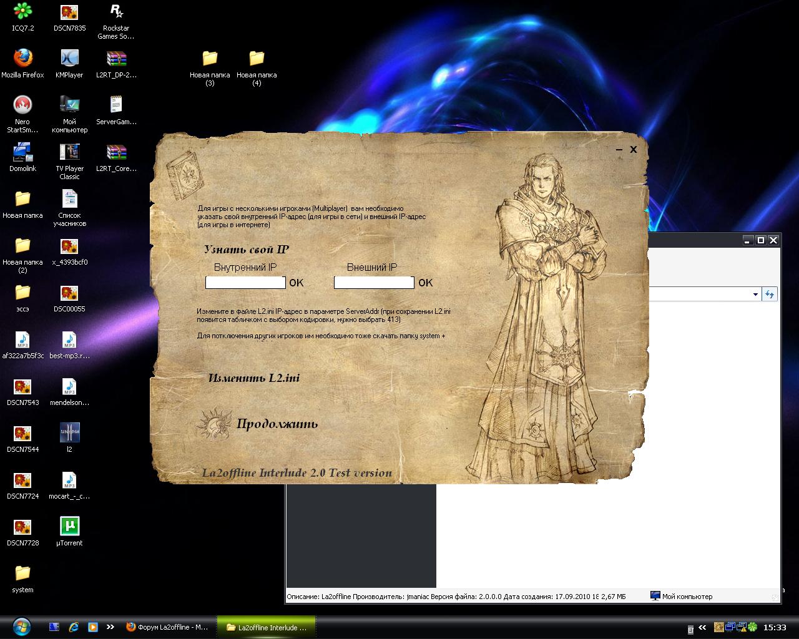
Task: Click the Продолжить button
Action: [x=277, y=424]
